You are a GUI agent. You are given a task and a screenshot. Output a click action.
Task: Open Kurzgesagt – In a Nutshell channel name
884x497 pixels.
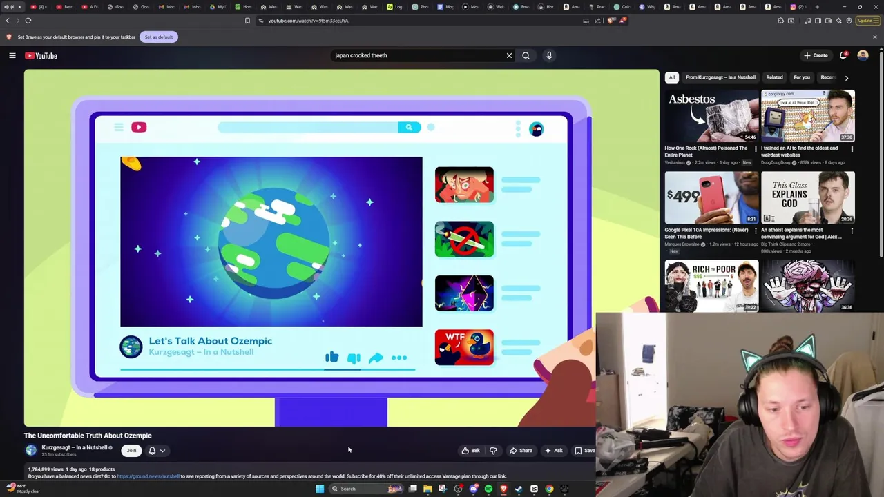[x=75, y=447]
